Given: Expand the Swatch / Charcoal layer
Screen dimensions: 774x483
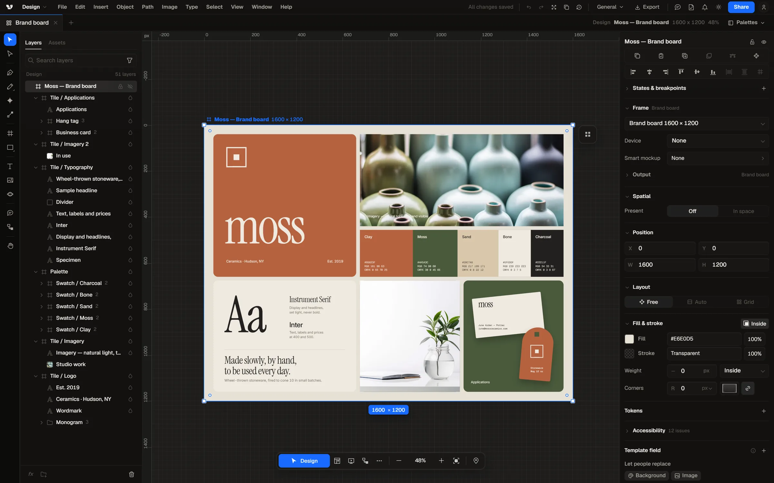Looking at the screenshot, I should point(41,283).
